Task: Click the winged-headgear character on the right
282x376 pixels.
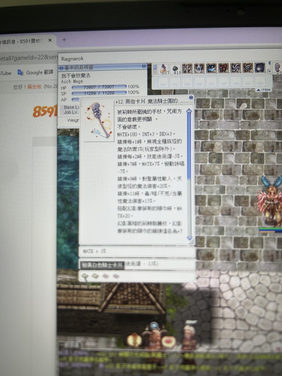Action: [271, 202]
